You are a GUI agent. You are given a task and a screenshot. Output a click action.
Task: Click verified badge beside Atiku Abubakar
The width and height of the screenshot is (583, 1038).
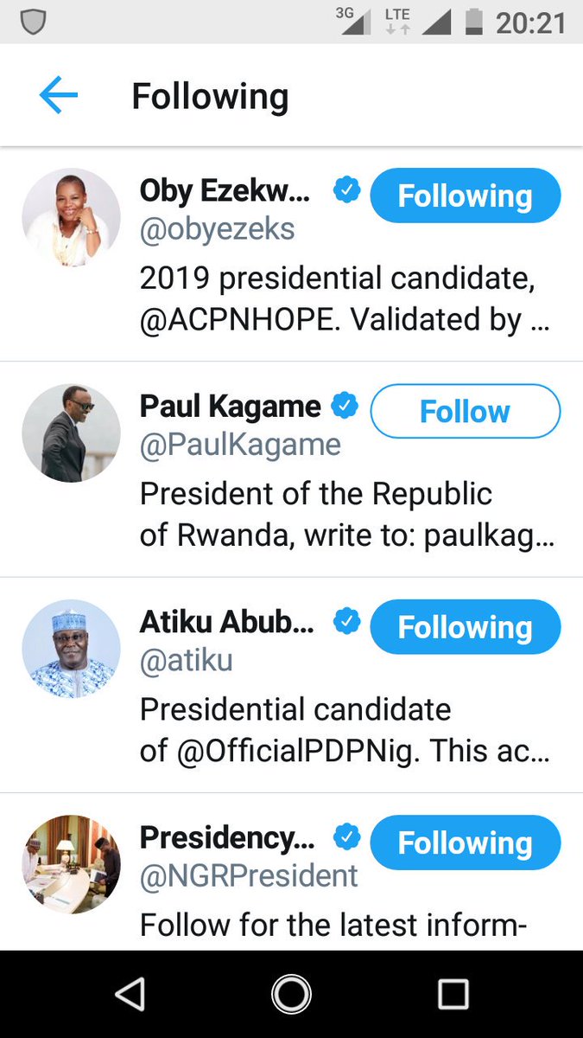point(345,622)
